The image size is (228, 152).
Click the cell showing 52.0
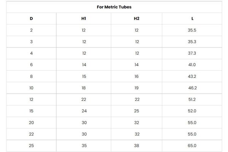tap(192, 111)
